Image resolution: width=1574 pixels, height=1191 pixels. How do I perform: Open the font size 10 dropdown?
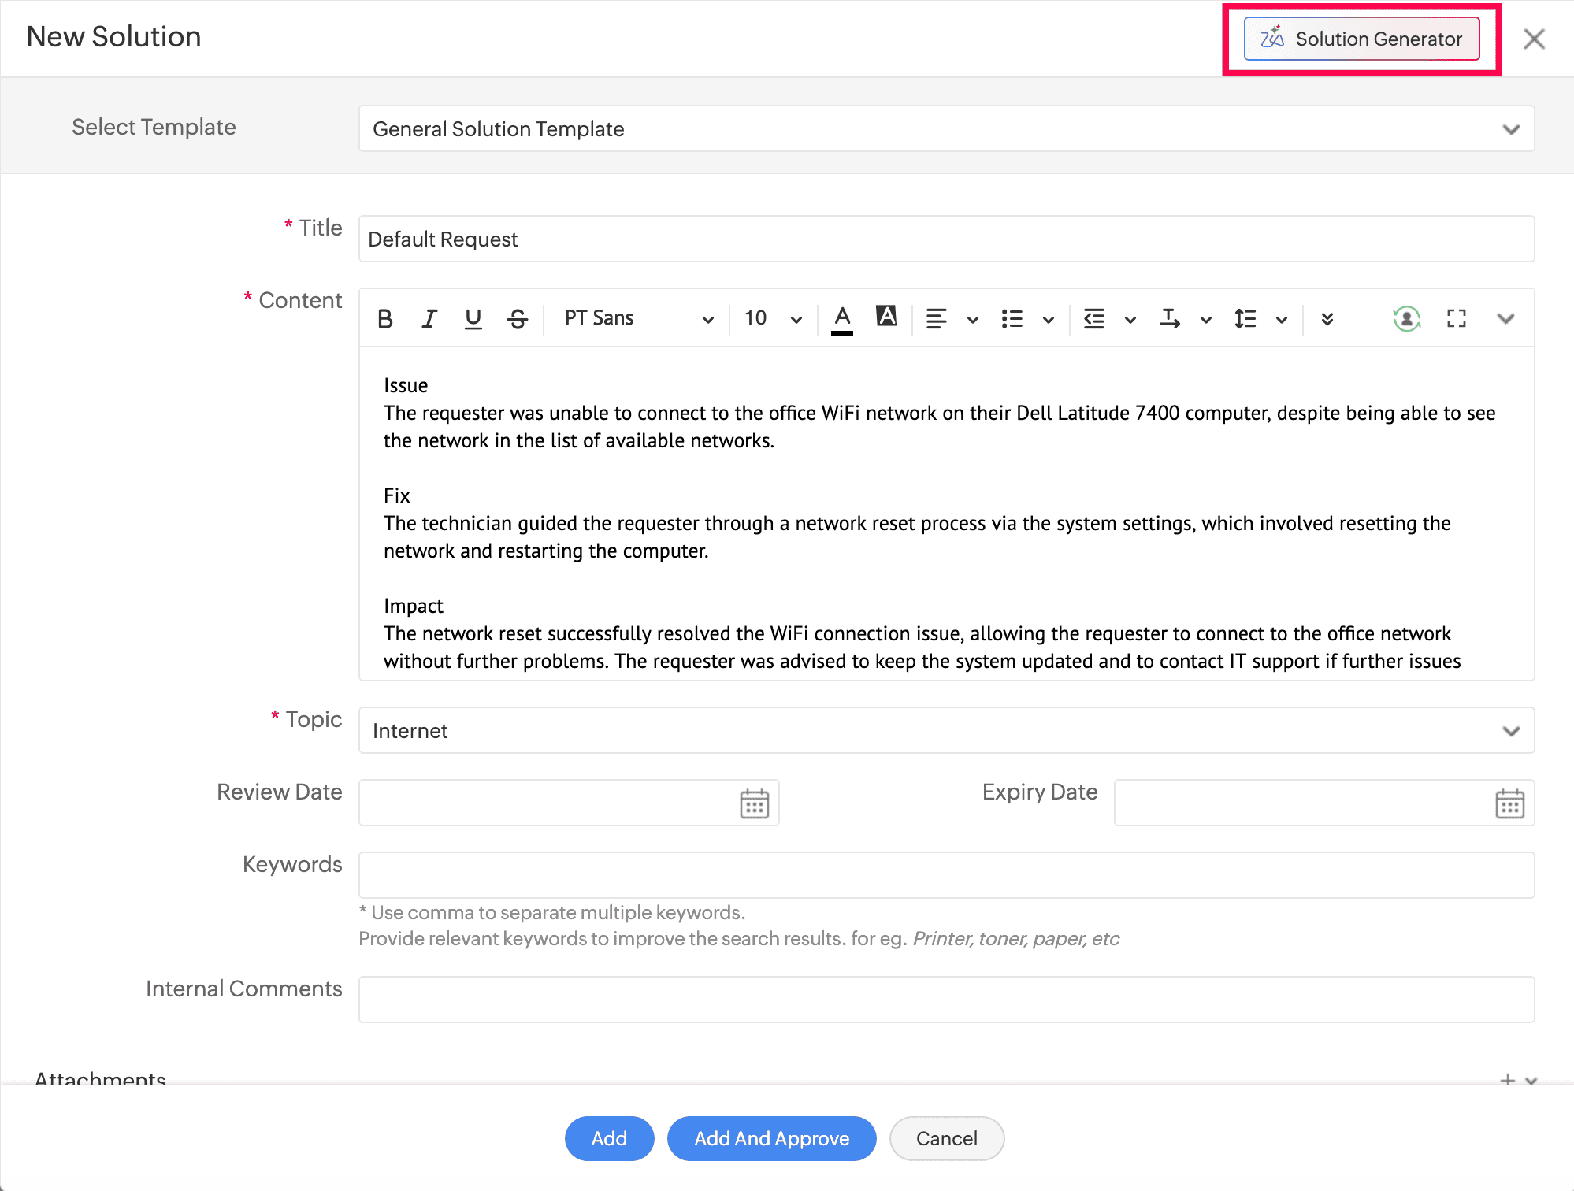tap(773, 318)
